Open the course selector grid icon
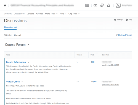Screen dimensions: 138x105 click(87, 6)
